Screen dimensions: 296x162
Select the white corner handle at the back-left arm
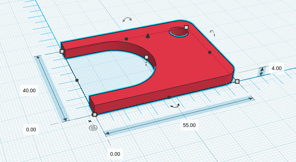tap(62, 51)
